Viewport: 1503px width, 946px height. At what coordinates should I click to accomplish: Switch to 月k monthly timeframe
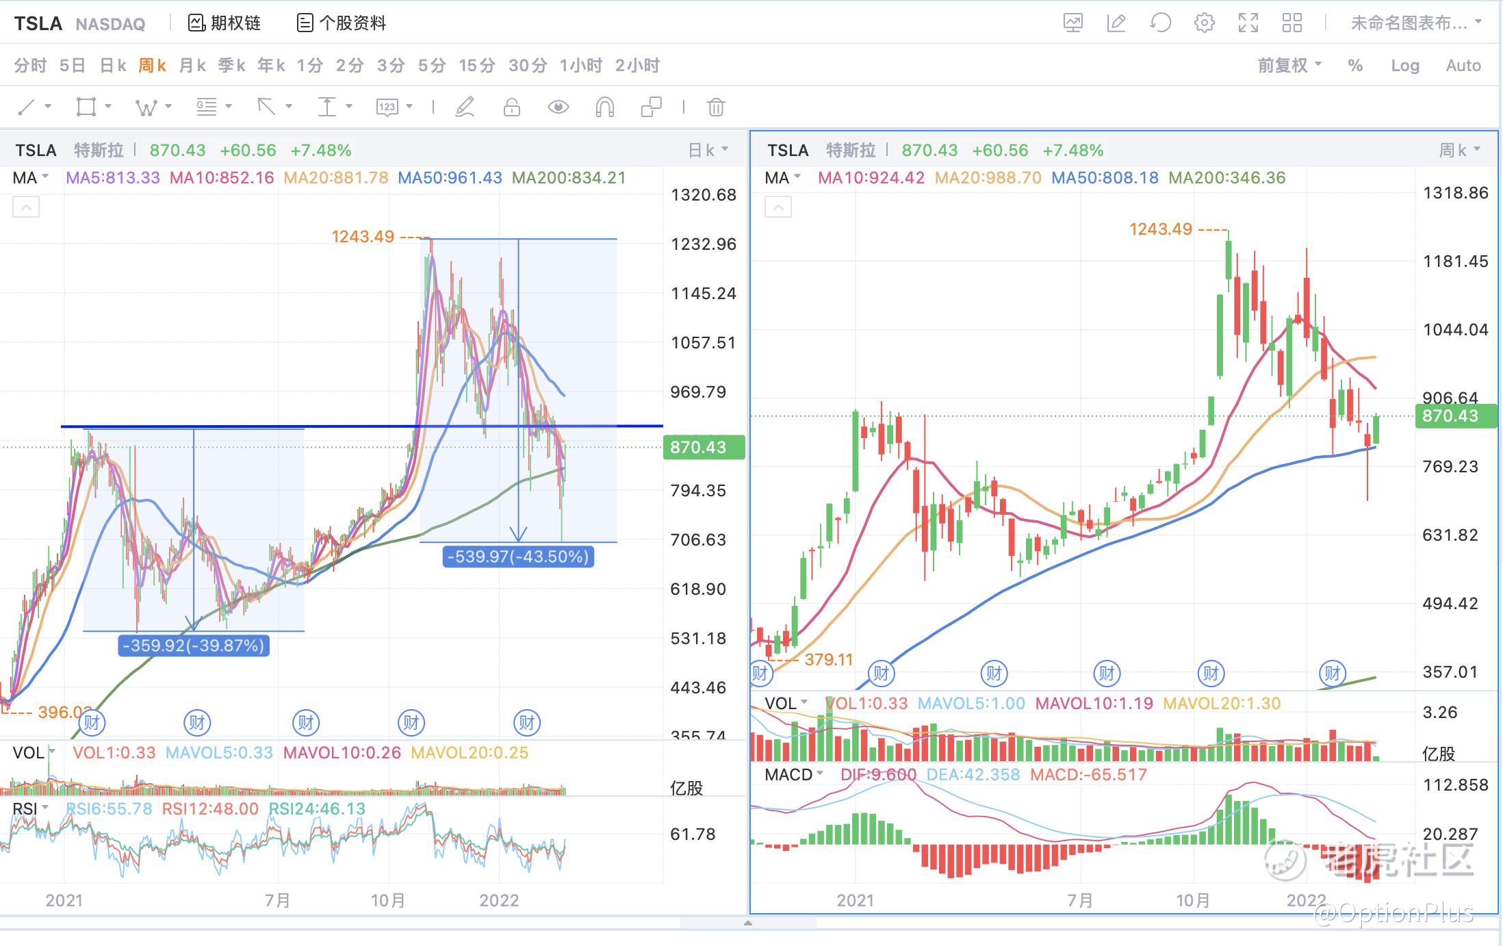192,65
